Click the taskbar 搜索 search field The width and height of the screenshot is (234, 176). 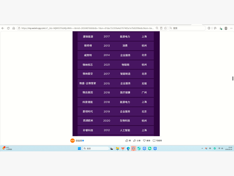pyautogui.click(x=96, y=148)
